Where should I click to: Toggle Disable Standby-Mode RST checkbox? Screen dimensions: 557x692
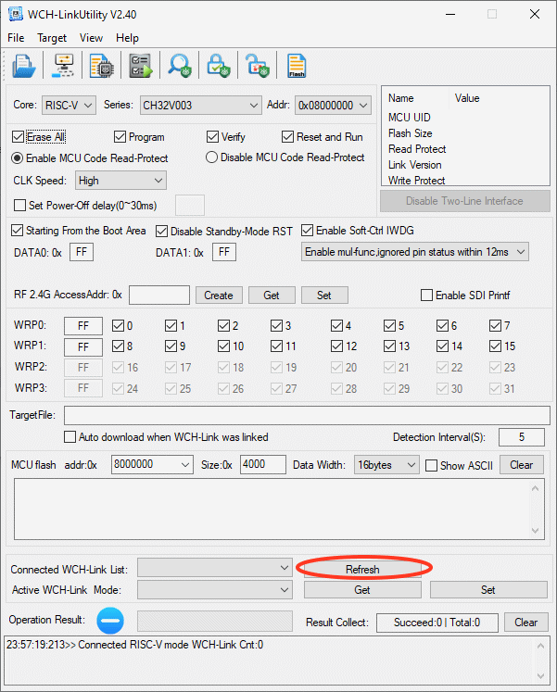click(x=162, y=232)
